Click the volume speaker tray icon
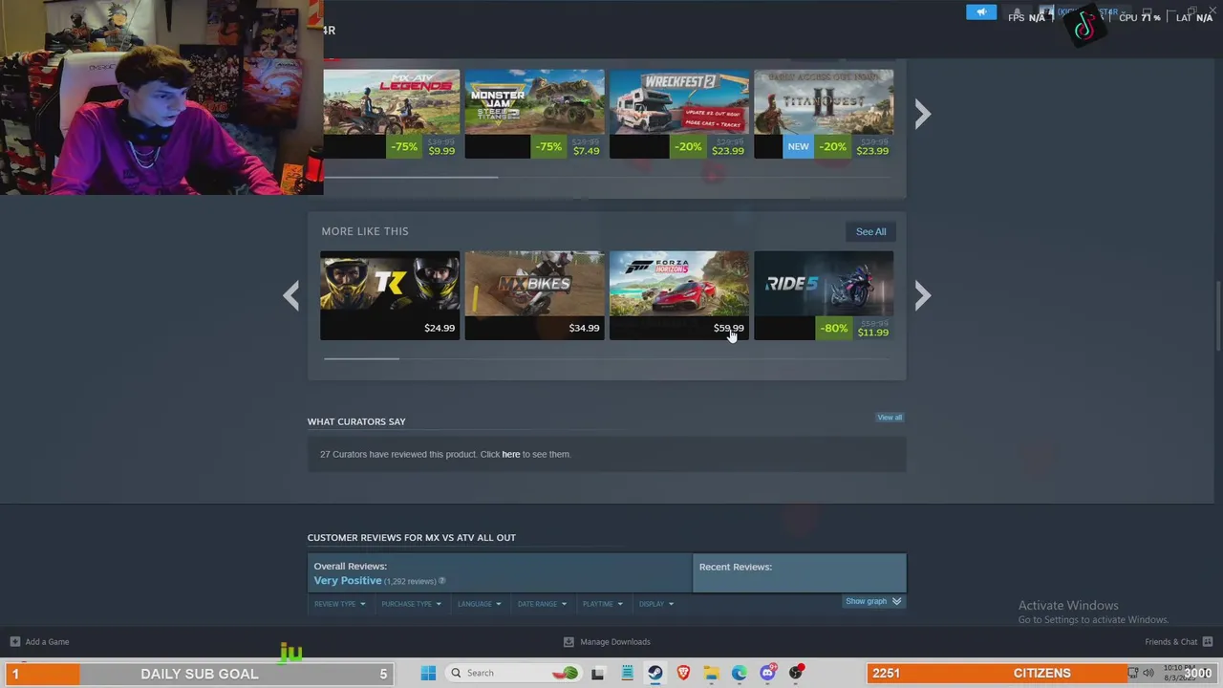 [1148, 673]
